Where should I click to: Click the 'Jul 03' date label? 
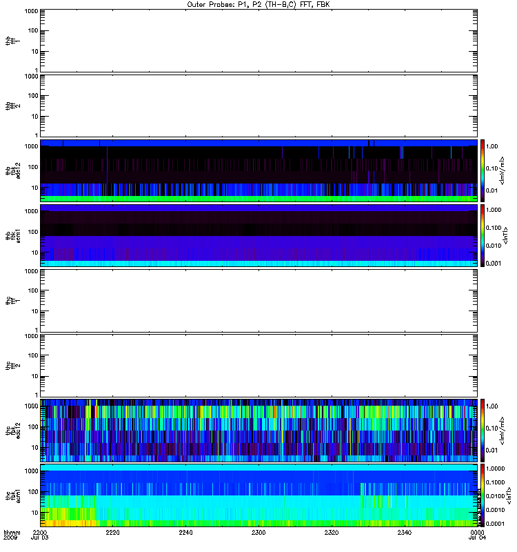point(39,538)
